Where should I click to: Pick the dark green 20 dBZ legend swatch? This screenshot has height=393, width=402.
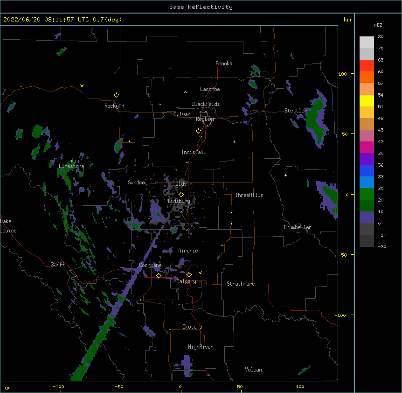click(x=367, y=206)
